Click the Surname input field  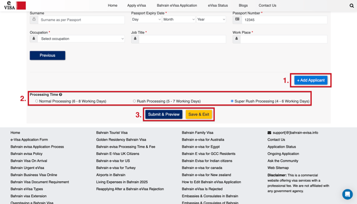(x=81, y=20)
